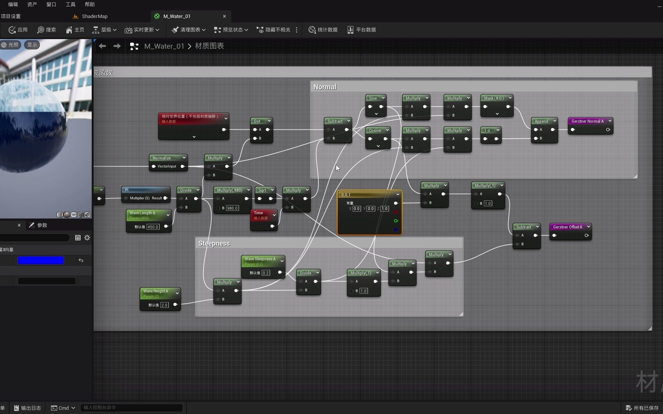Image resolution: width=663 pixels, height=414 pixels.
Task: Click the graph back navigation arrow
Action: [102, 46]
